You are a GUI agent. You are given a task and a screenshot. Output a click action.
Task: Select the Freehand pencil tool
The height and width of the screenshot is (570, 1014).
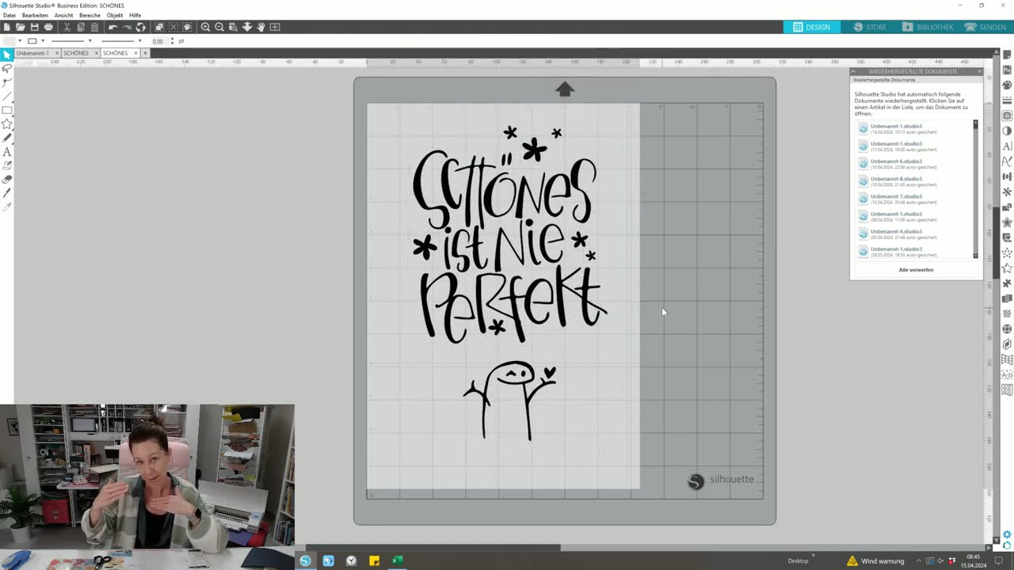(7, 138)
